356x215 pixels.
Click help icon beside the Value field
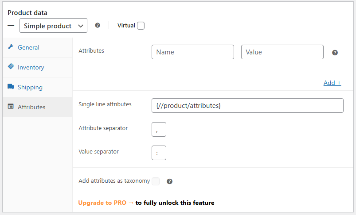click(335, 53)
